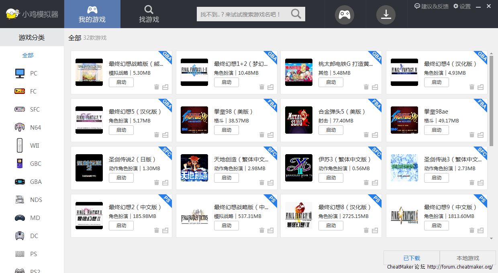Click the 伊苏3 game cover thumbnail
The image size is (498, 273).
(298, 168)
